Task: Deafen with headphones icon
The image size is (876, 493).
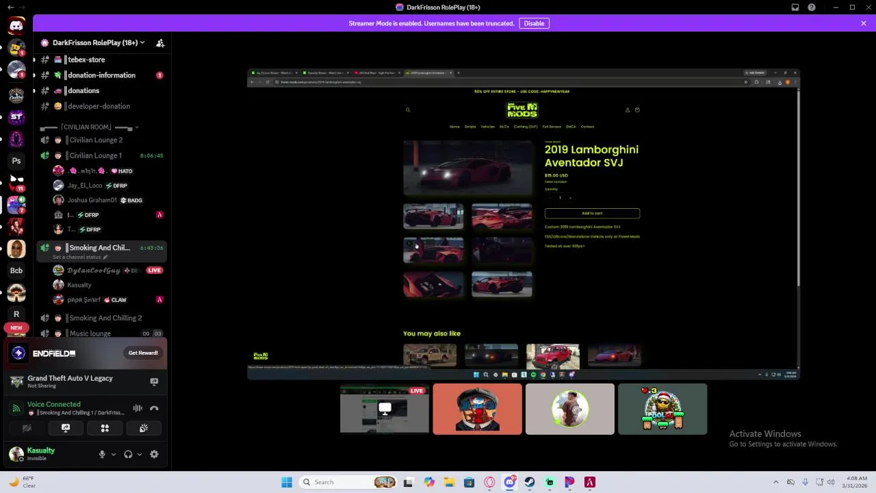Action: click(128, 454)
